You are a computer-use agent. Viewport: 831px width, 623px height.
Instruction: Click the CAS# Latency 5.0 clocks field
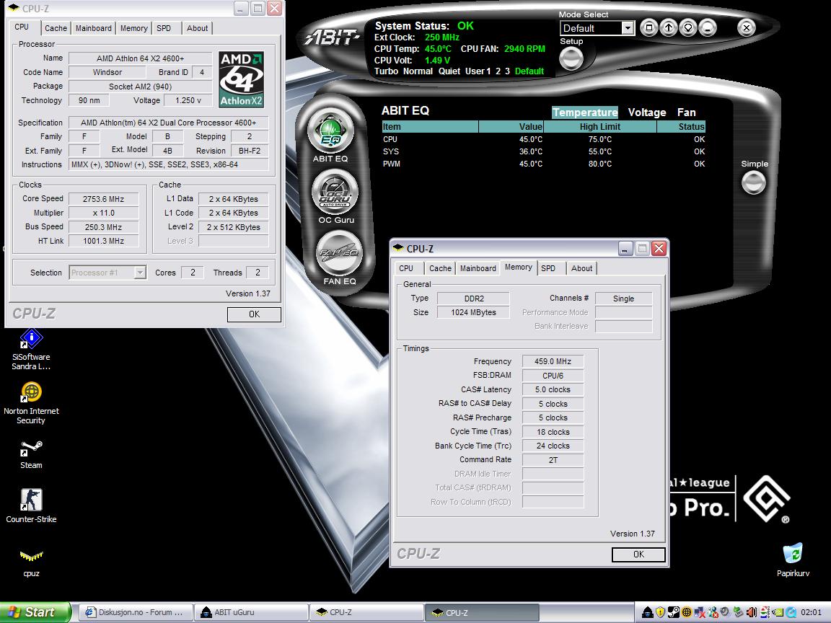coord(553,389)
